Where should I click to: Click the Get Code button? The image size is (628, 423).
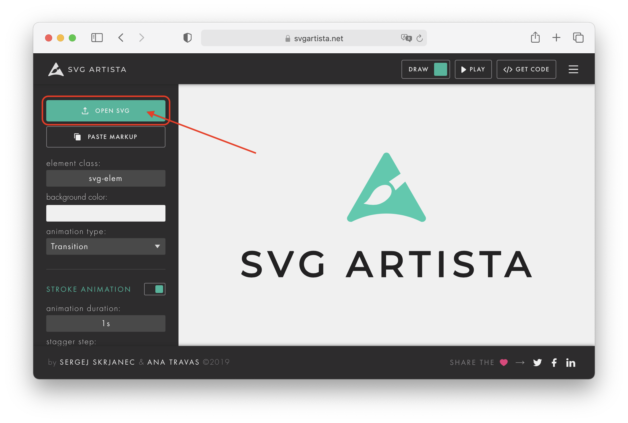526,69
